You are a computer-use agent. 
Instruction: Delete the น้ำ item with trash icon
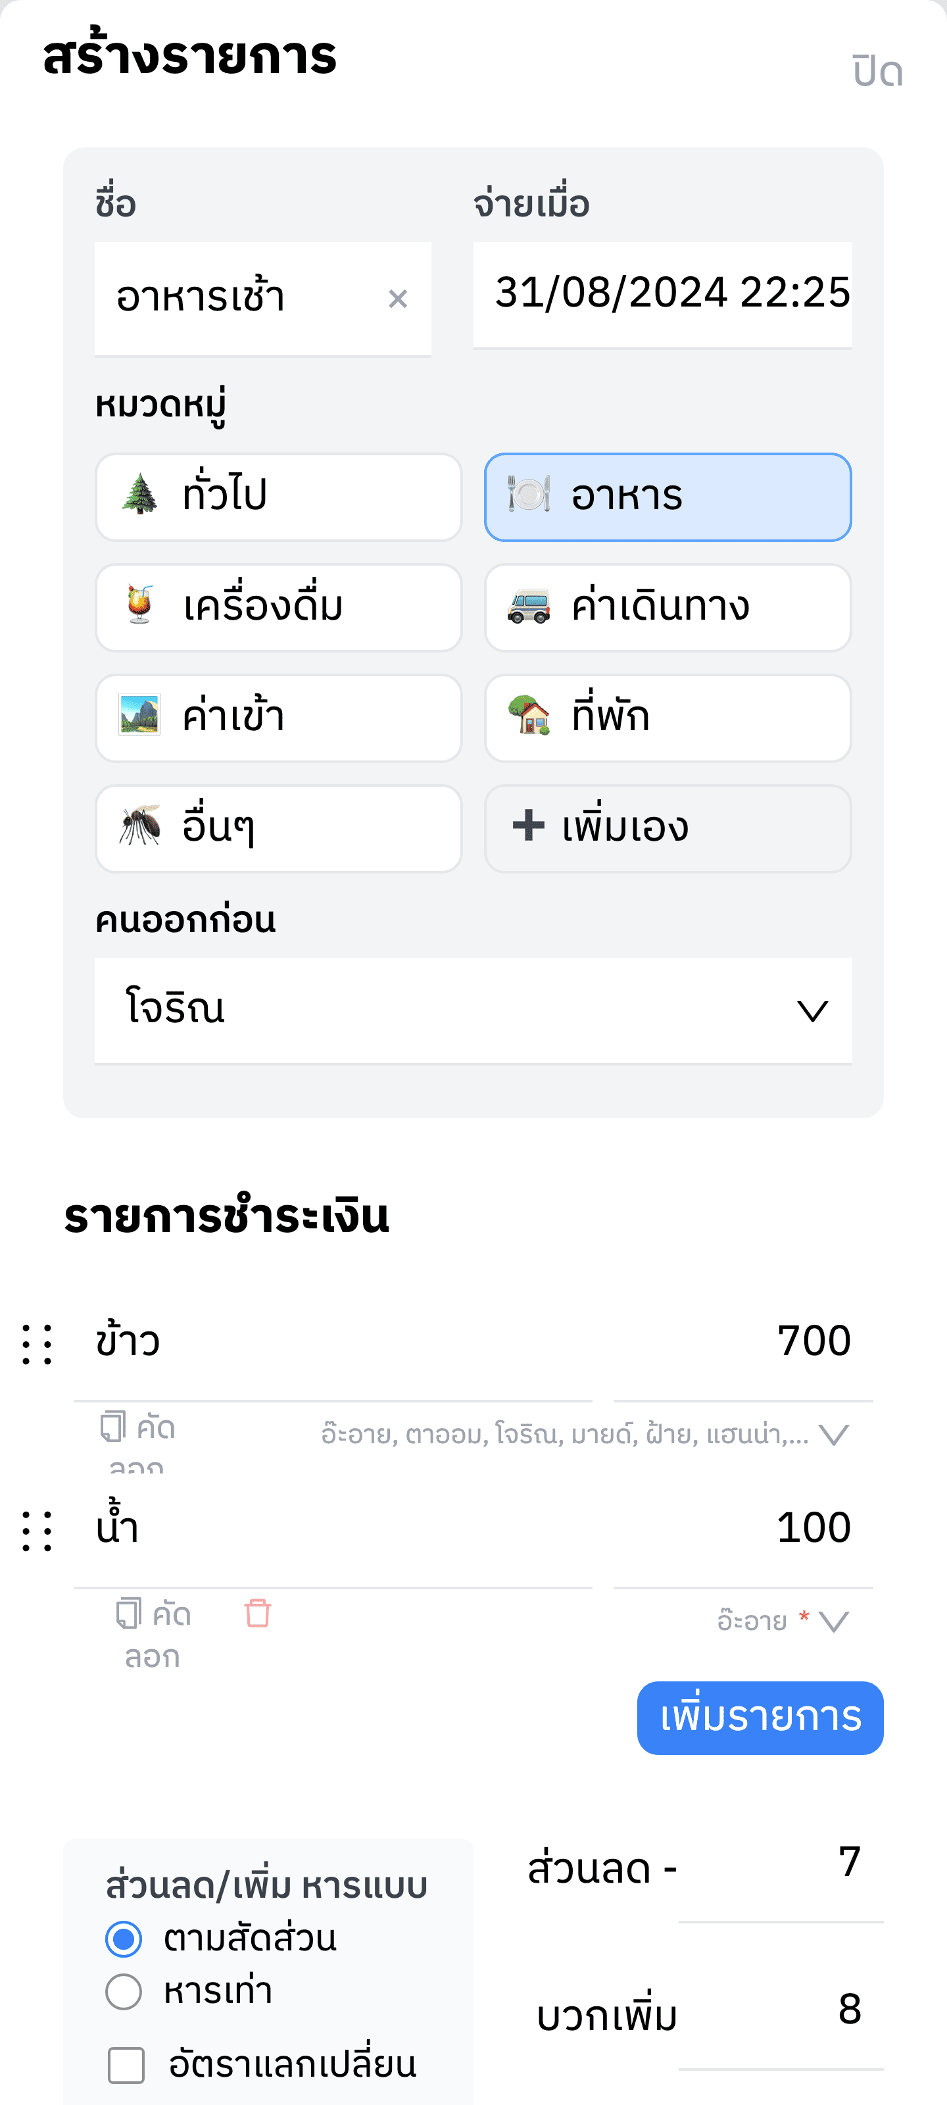(257, 1613)
